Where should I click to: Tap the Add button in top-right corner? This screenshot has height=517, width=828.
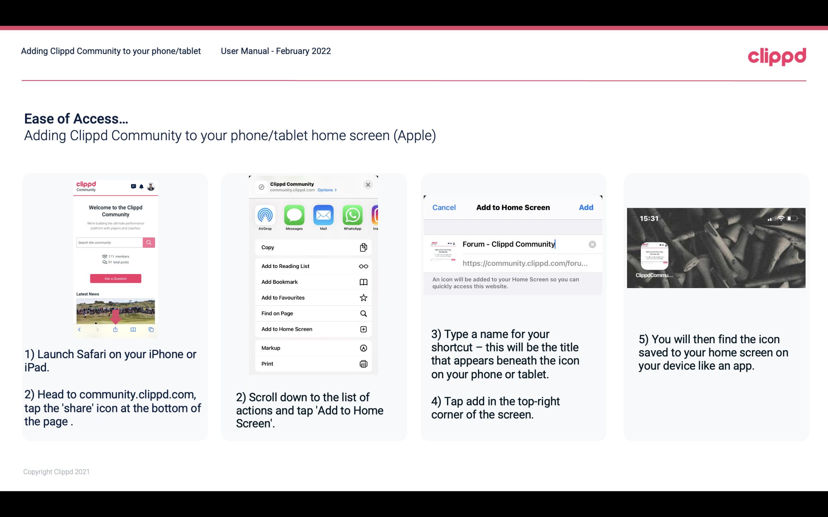(586, 207)
